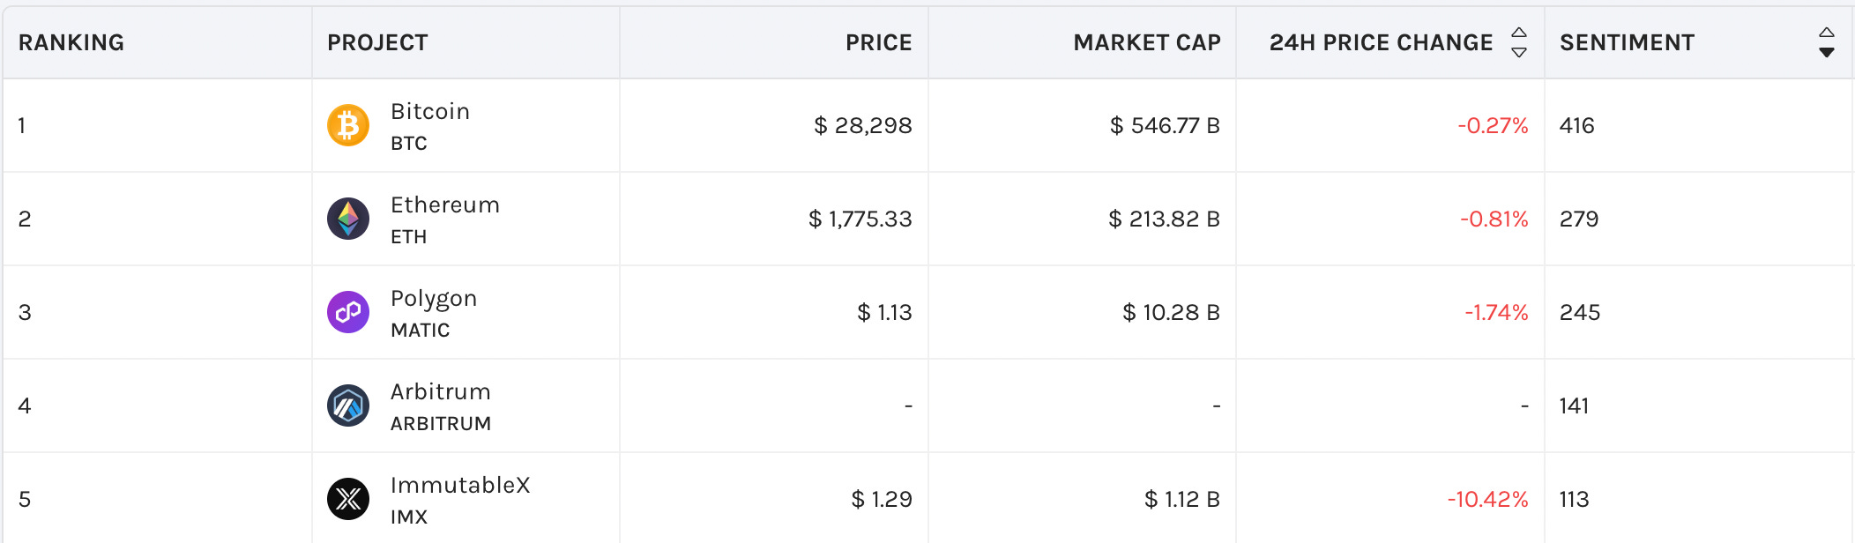Click the 24H PRICE CHANGE header label

tap(1382, 42)
